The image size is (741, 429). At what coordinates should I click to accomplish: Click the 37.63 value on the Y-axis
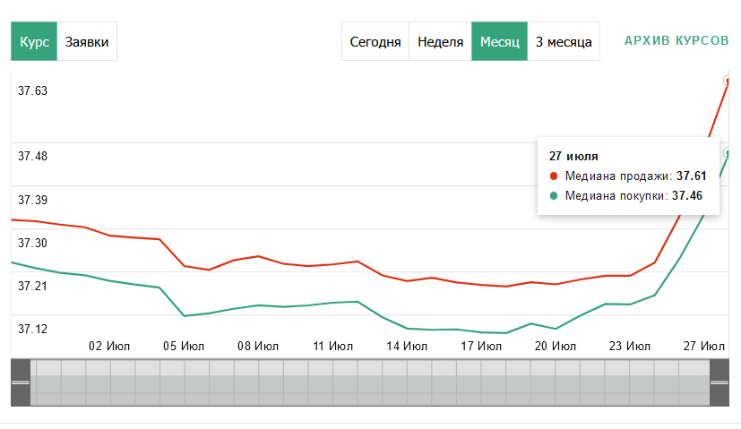tap(33, 90)
